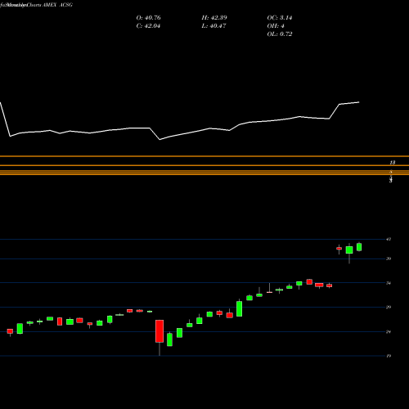Select the last green candlestick near 42
This screenshot has width=409, height=409.
point(359,247)
